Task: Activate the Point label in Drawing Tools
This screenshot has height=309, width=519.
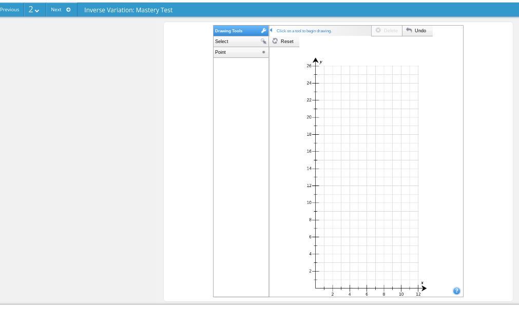Action: [220, 52]
